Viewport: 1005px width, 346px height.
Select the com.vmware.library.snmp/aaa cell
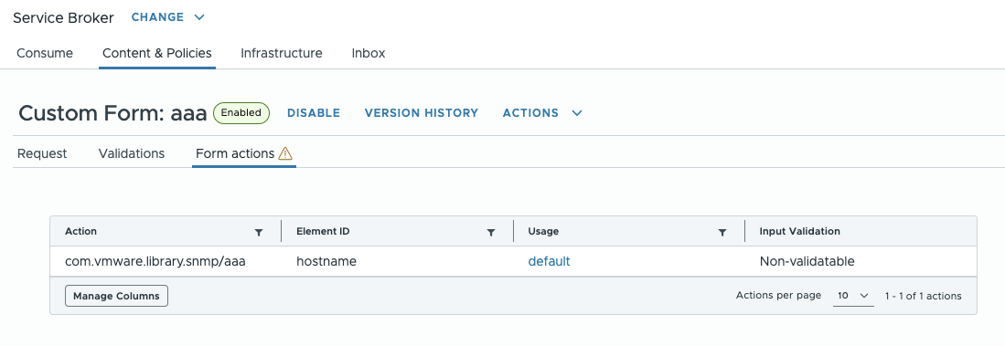155,262
